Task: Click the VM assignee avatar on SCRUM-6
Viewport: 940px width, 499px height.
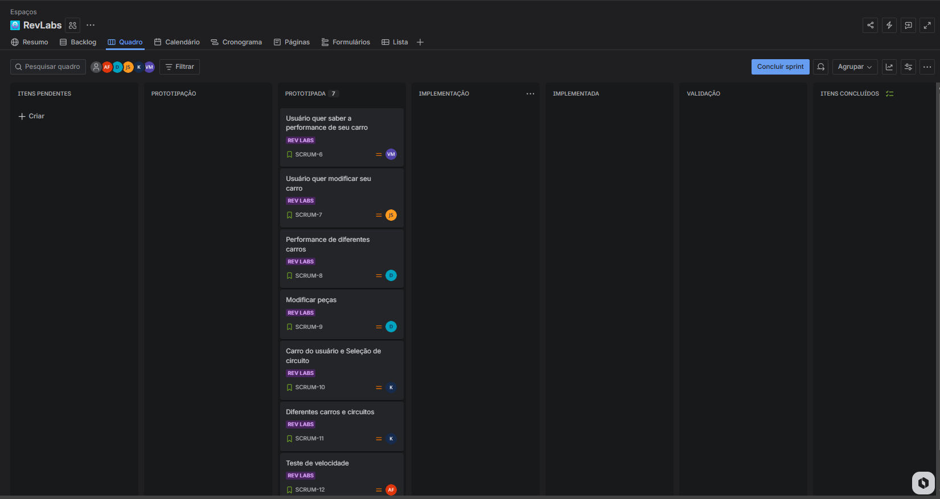Action: click(391, 154)
